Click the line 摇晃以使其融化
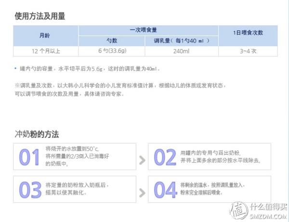 (x=66, y=193)
